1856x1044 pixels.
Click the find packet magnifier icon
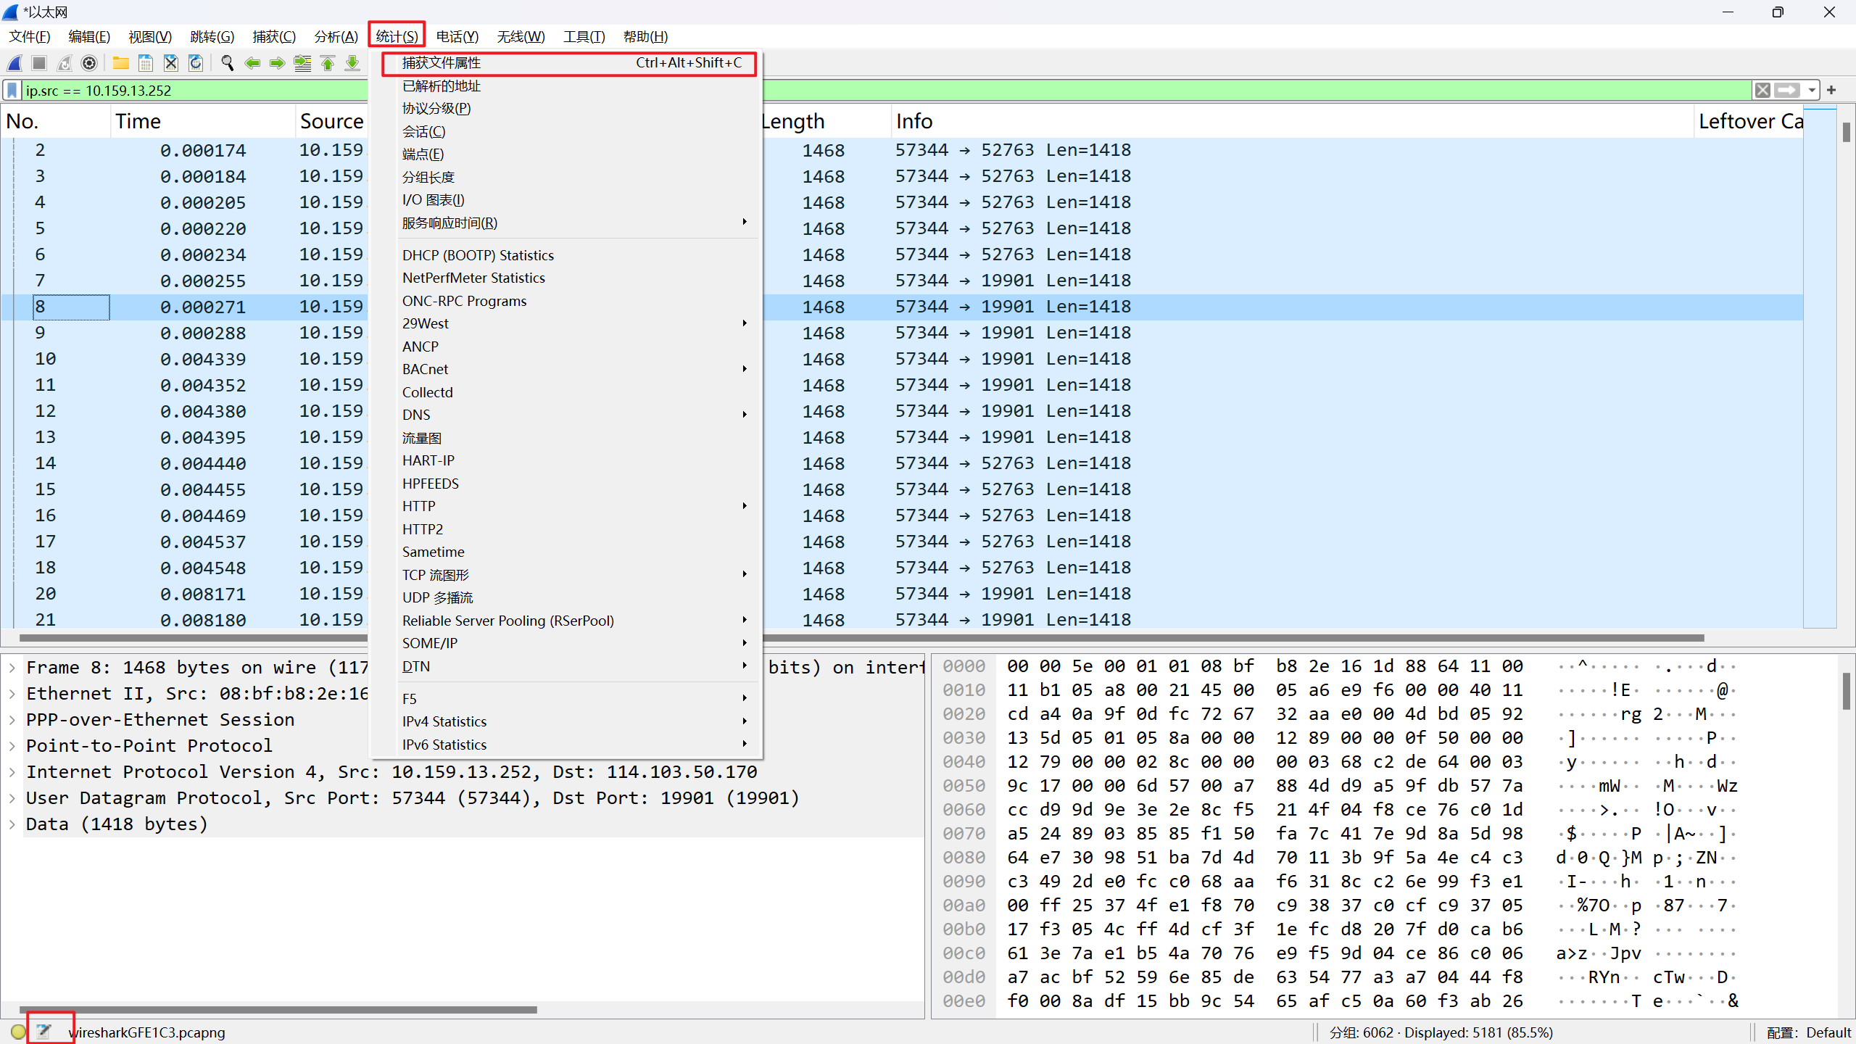pyautogui.click(x=227, y=64)
